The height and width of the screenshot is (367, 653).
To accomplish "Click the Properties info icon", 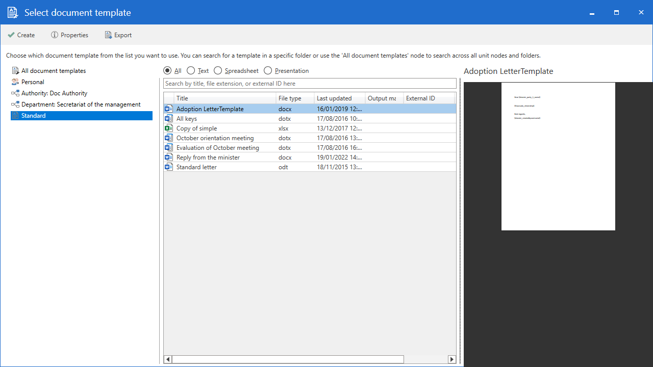I will pyautogui.click(x=55, y=35).
